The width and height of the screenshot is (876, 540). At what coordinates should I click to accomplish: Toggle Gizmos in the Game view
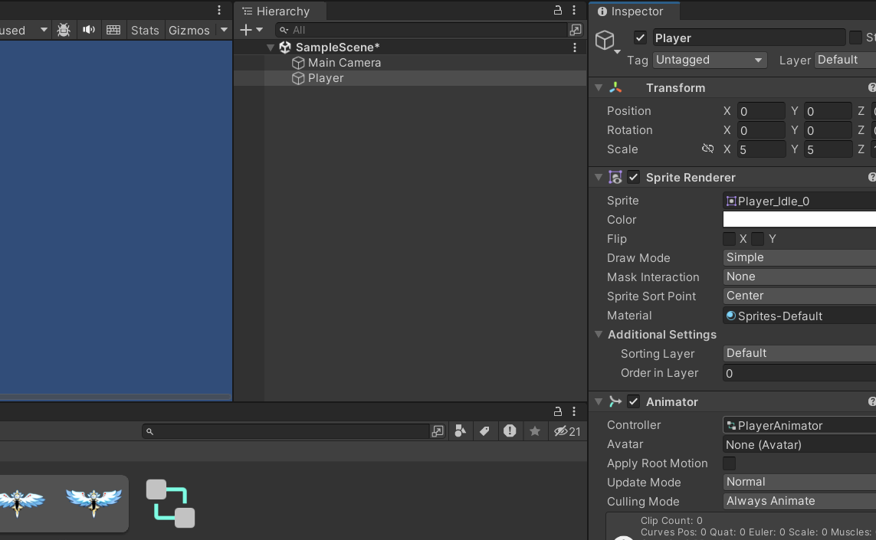click(189, 30)
